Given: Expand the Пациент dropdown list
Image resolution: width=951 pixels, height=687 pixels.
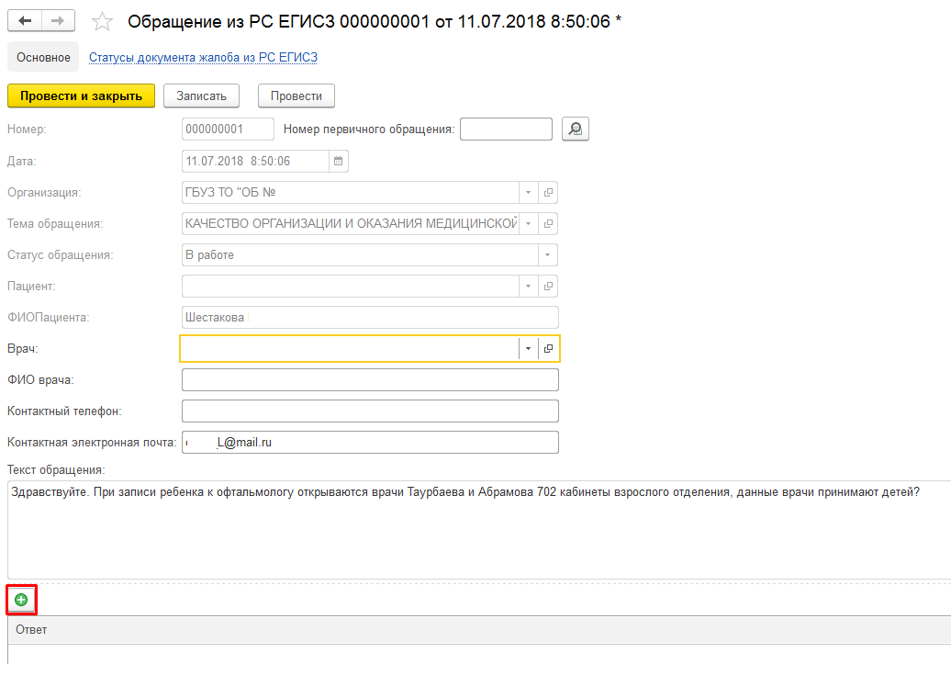Looking at the screenshot, I should [528, 287].
